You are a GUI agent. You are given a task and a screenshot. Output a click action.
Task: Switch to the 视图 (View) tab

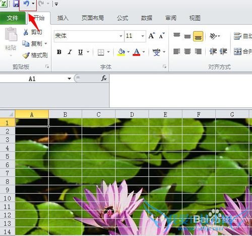[195, 18]
